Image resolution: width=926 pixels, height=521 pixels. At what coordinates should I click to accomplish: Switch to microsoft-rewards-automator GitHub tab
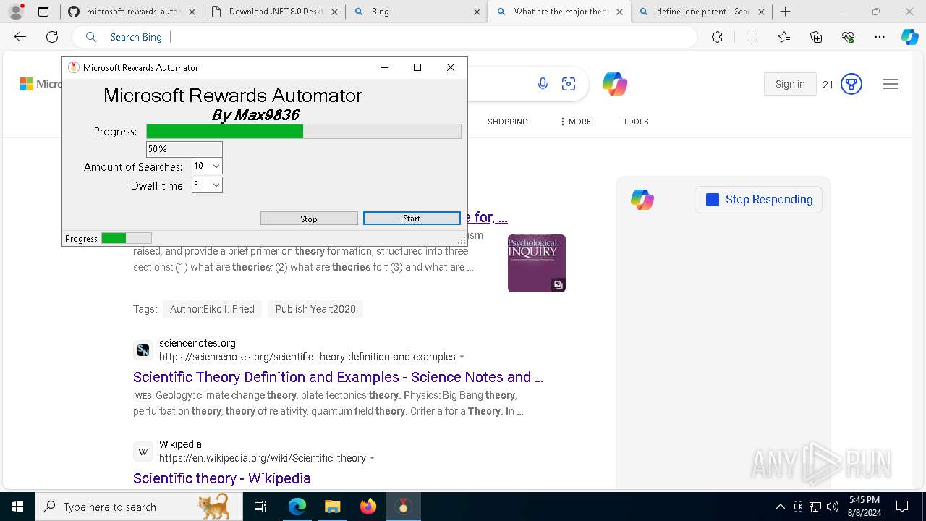[131, 12]
